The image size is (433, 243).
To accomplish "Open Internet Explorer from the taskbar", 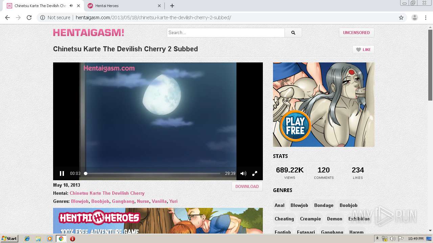I will click(27, 239).
